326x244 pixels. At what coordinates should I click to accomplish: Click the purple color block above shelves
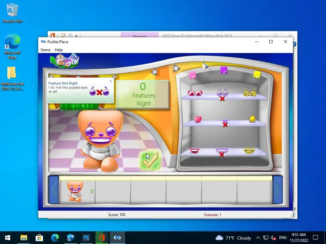click(224, 70)
